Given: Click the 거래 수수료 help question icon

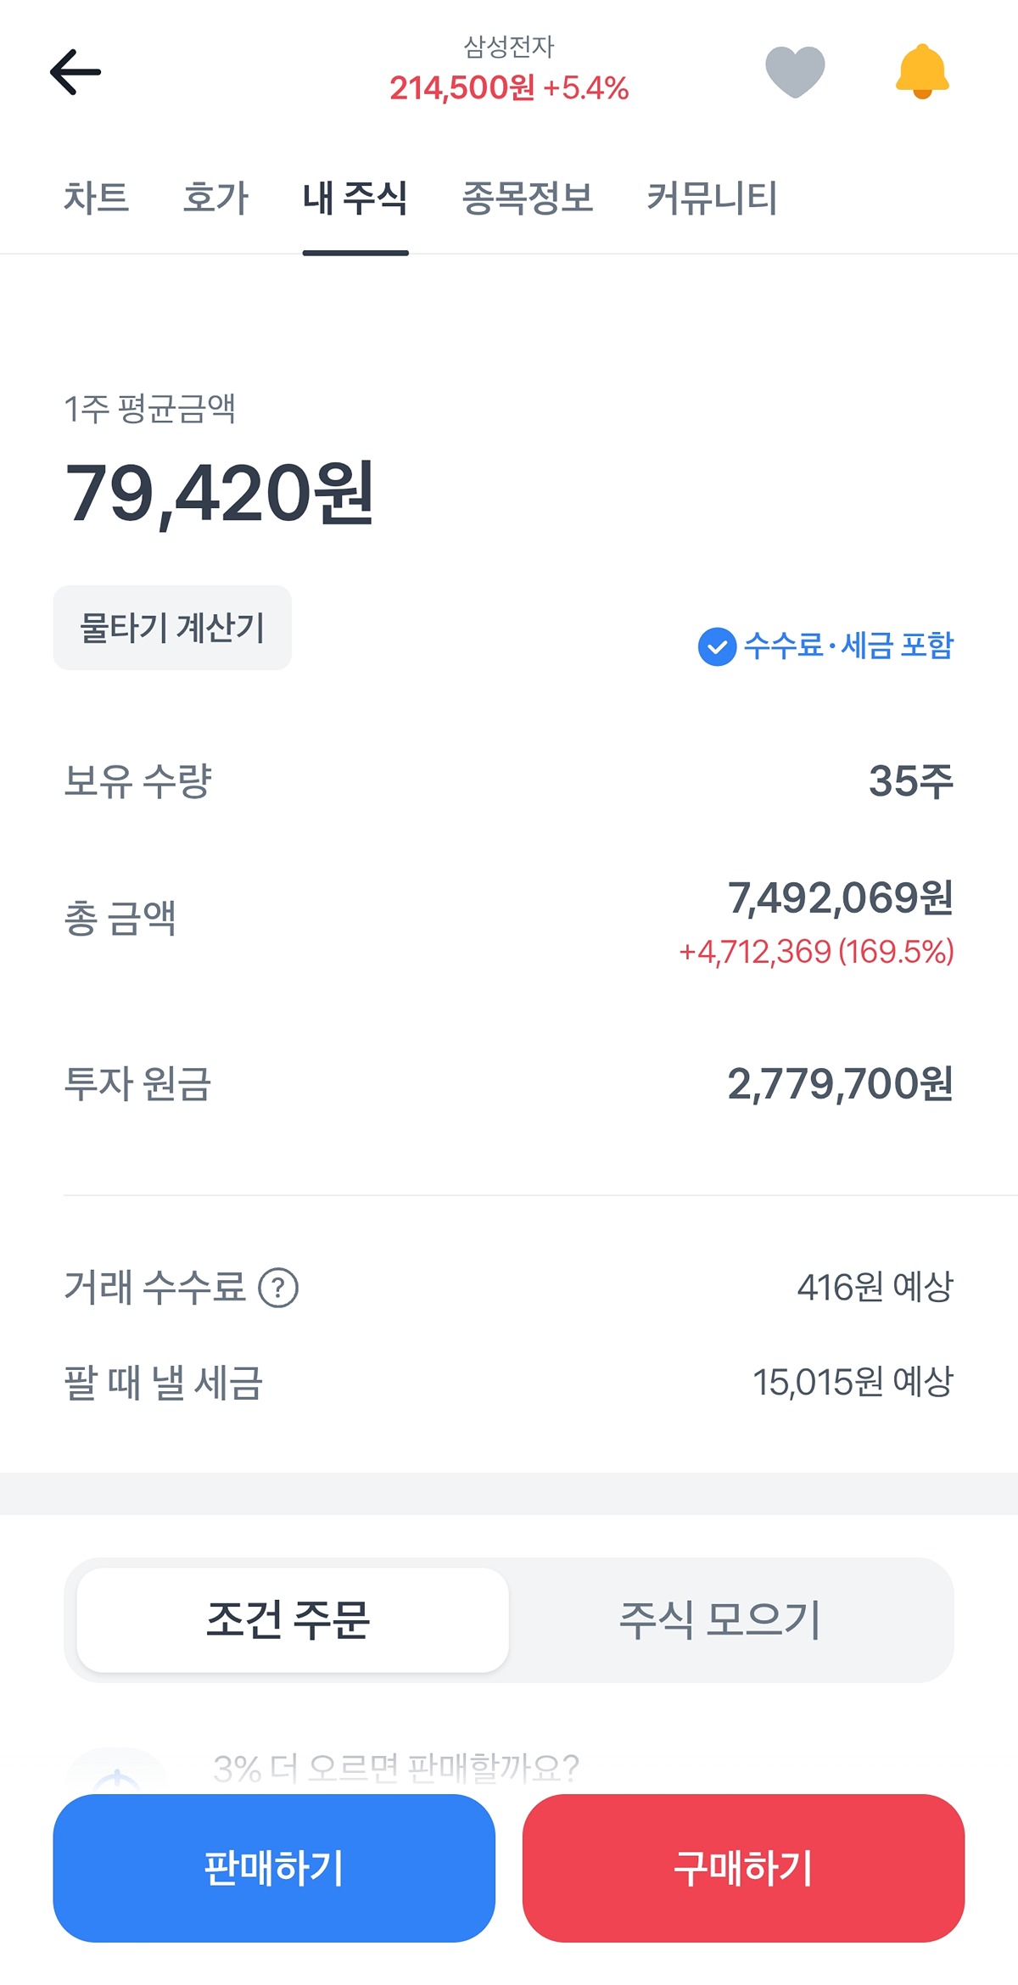Looking at the screenshot, I should 278,1288.
